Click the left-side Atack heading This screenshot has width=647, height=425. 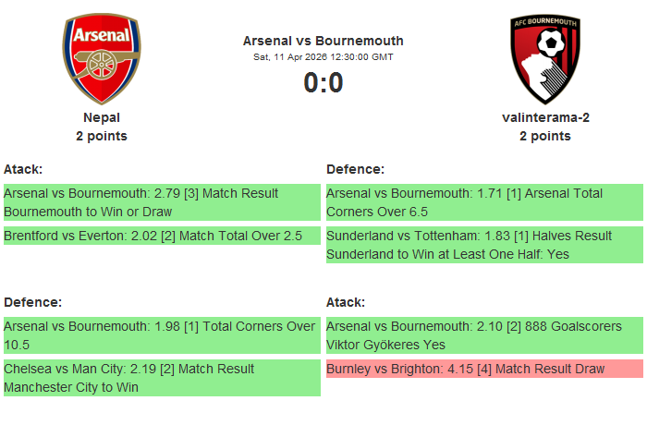23,169
